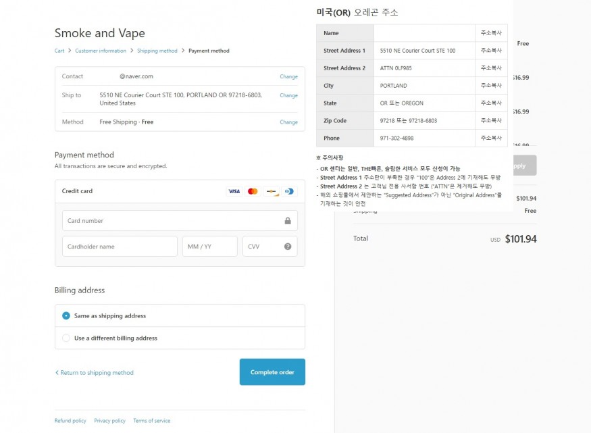The width and height of the screenshot is (591, 433).
Task: Click the lock icon in Card number field
Action: 288,221
